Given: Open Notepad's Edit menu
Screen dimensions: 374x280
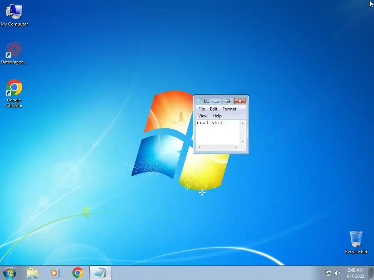Looking at the screenshot, I should click(x=213, y=109).
